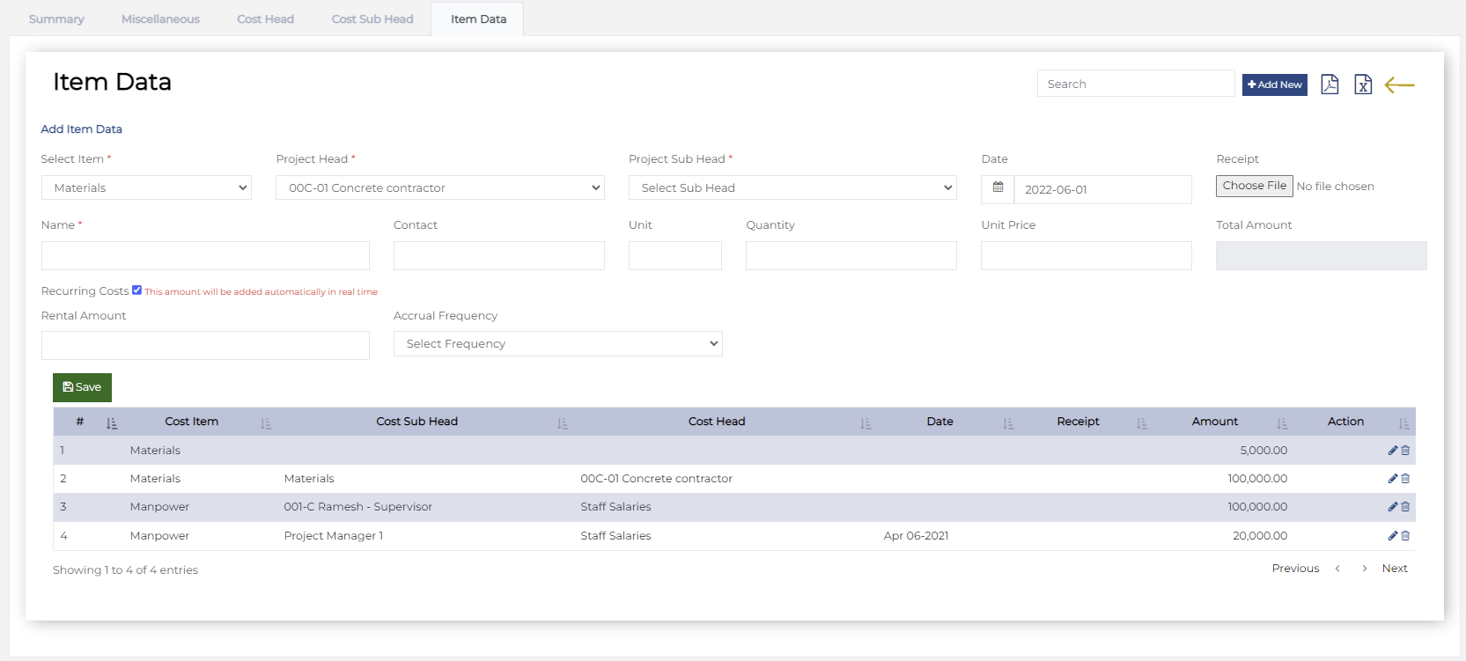This screenshot has height=661, width=1466.
Task: Sort by Amount column
Action: 1282,423
